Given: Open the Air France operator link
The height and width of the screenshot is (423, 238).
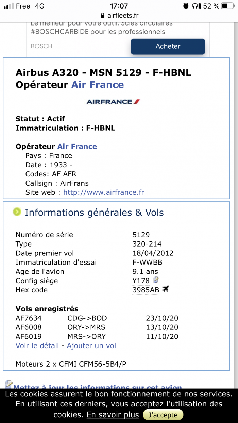Looking at the screenshot, I should click(77, 147).
